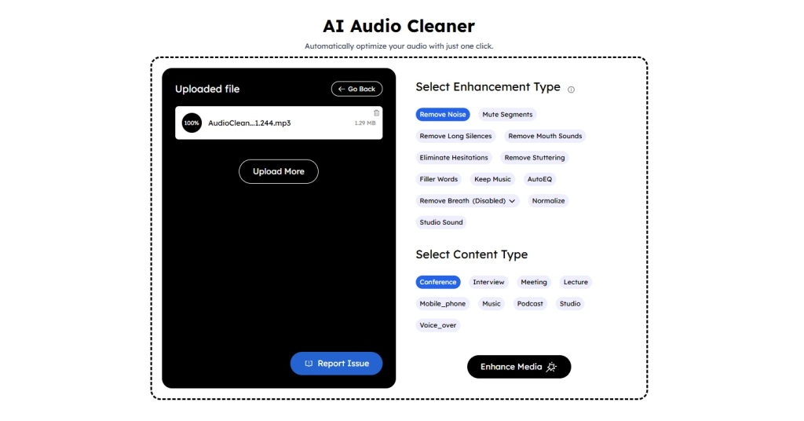Click info icon beside Select Enhancement Type
The height and width of the screenshot is (421, 804).
click(x=571, y=90)
